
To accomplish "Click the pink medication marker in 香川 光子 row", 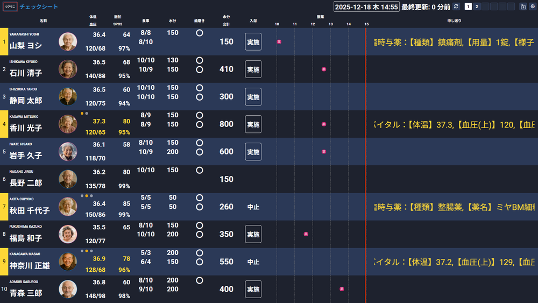I will (x=323, y=124).
